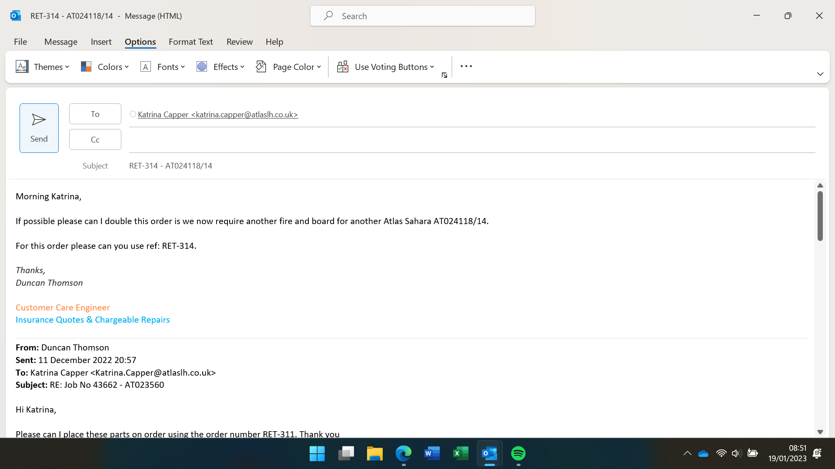Click Katrina Capper presence indicator circle
This screenshot has height=469, width=835.
click(133, 114)
